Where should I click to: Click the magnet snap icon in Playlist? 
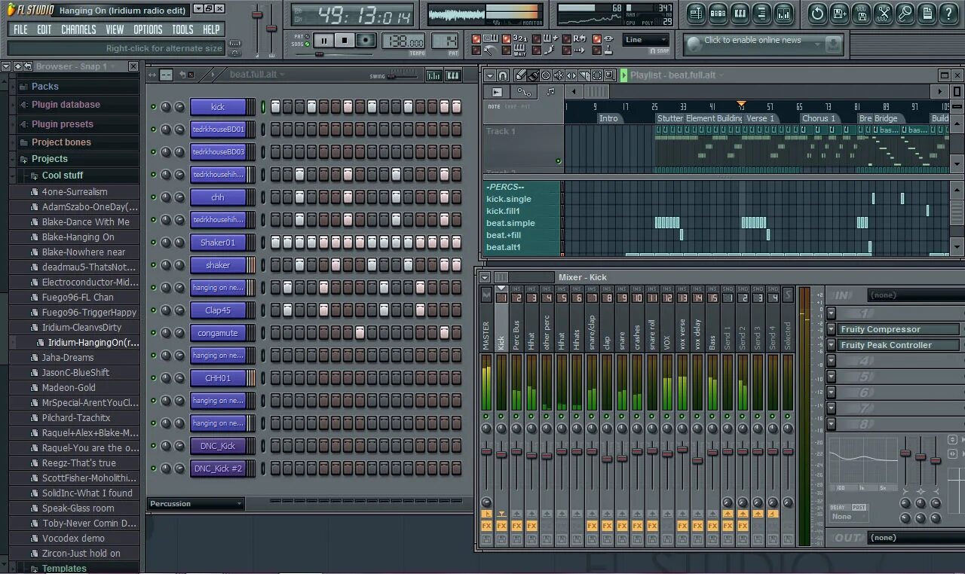pyautogui.click(x=503, y=75)
